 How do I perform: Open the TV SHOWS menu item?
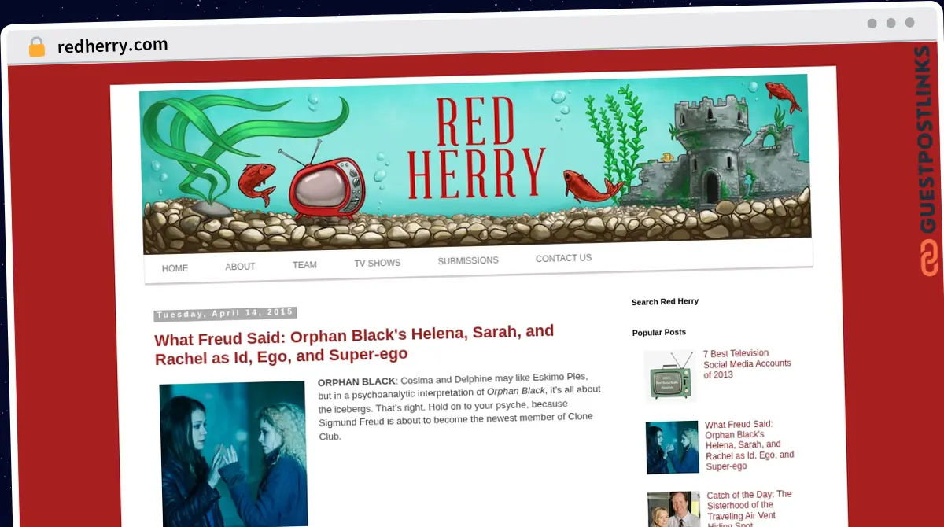click(x=377, y=263)
